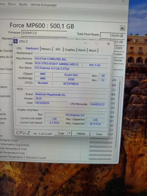The image size is (147, 196).
Task: Switch to the Memory tab in CPU-Z
Action: [x=46, y=49]
